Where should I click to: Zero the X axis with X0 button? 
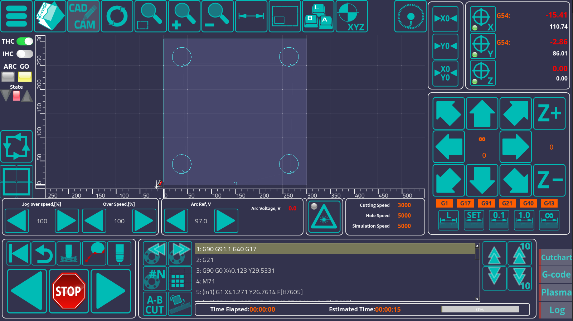tap(445, 19)
